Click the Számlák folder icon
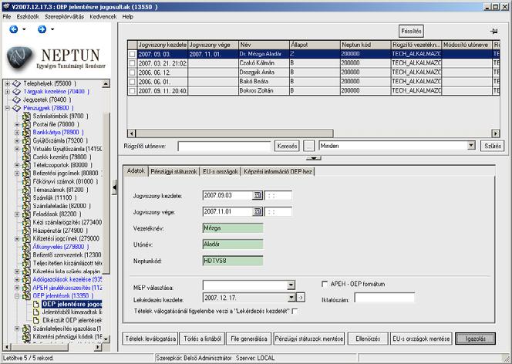This screenshot has height=364, width=512. click(x=26, y=198)
